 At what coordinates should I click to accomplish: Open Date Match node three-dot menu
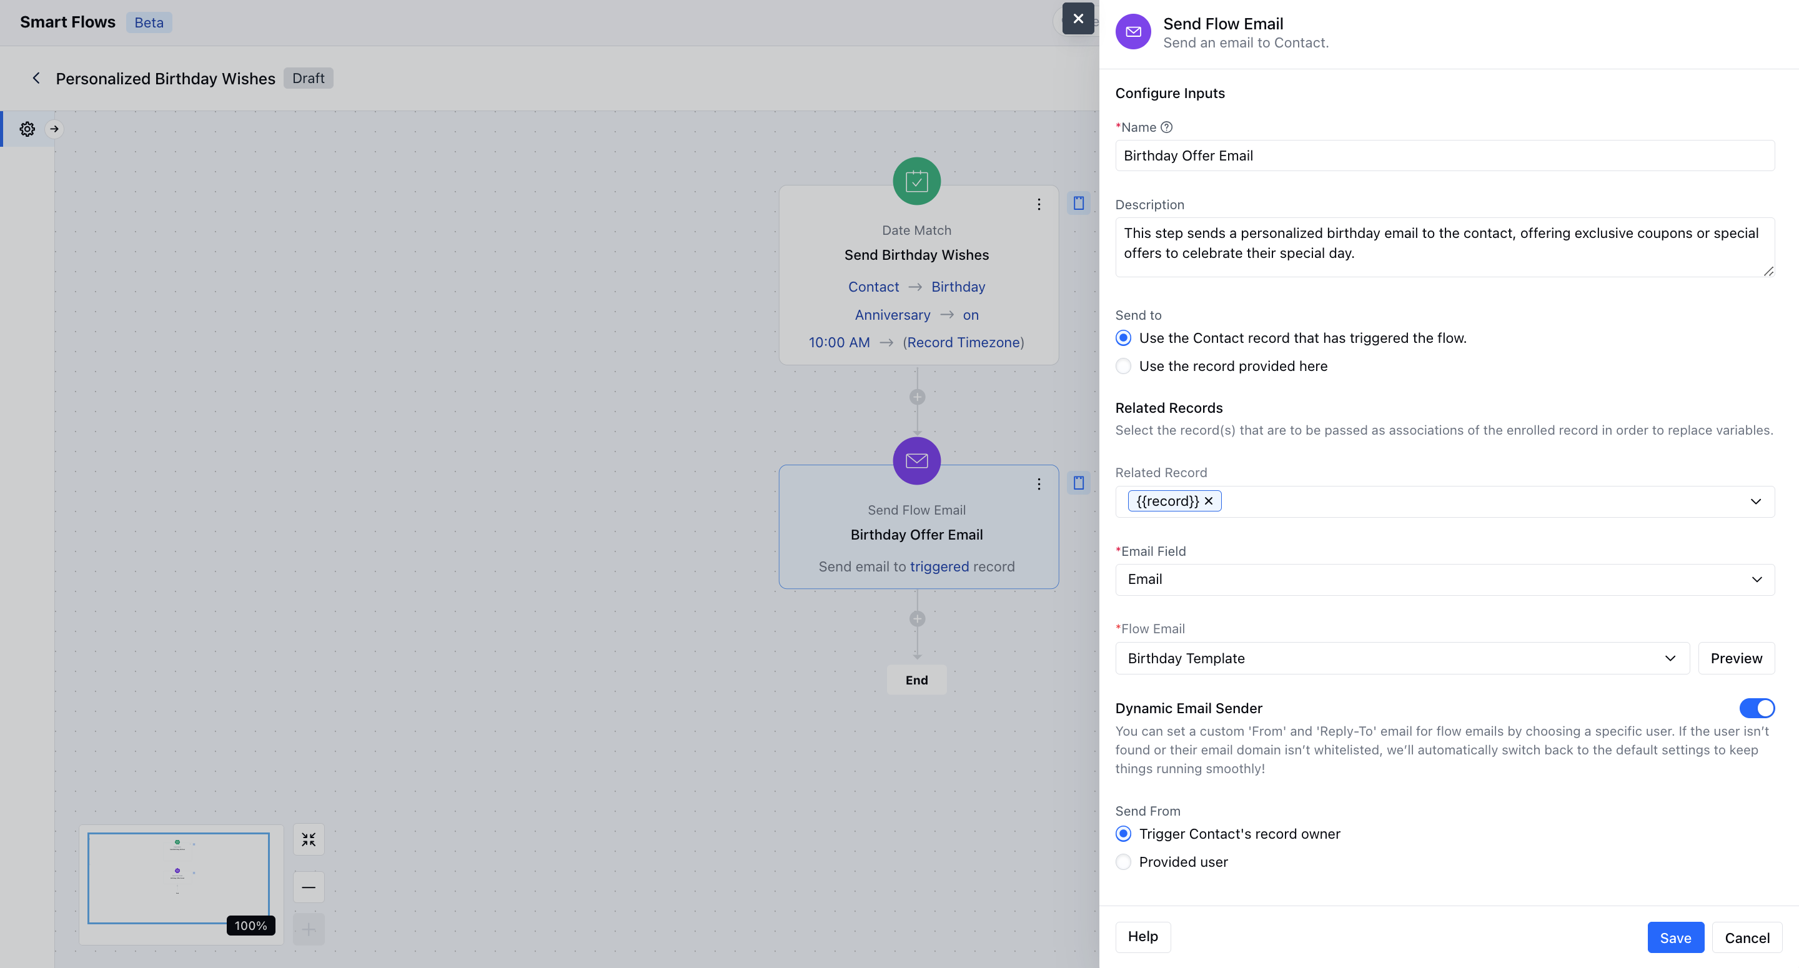coord(1038,204)
